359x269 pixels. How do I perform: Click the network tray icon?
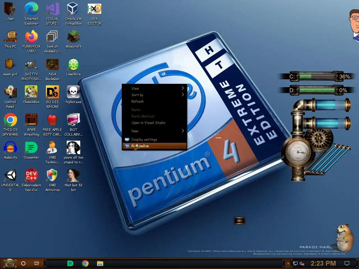295,263
